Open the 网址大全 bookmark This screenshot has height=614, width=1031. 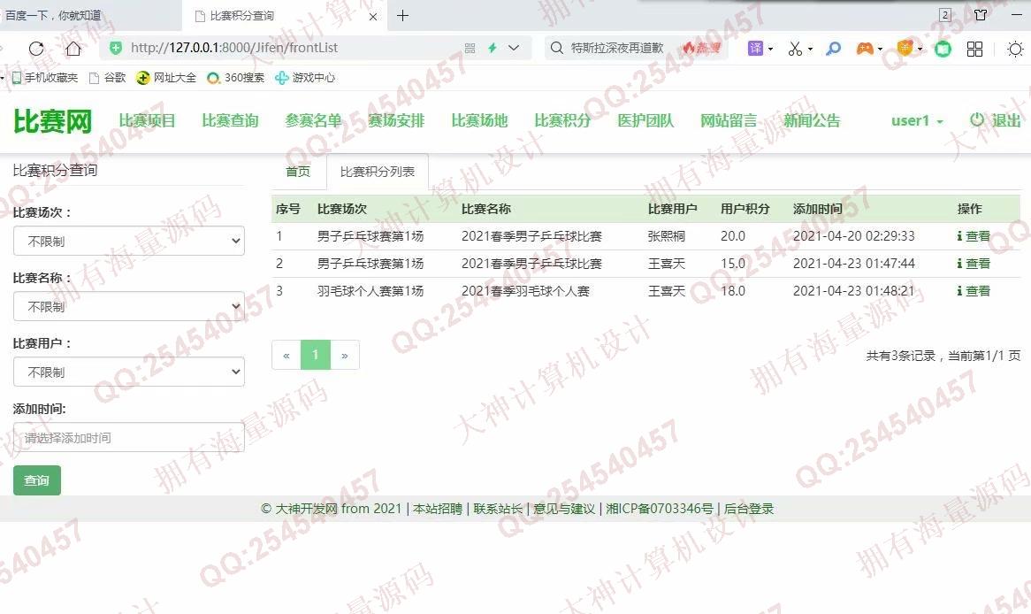(x=166, y=78)
